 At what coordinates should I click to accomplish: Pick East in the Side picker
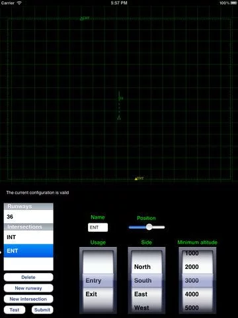coord(147,294)
